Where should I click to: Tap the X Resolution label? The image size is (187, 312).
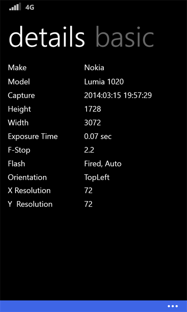pyautogui.click(x=29, y=191)
